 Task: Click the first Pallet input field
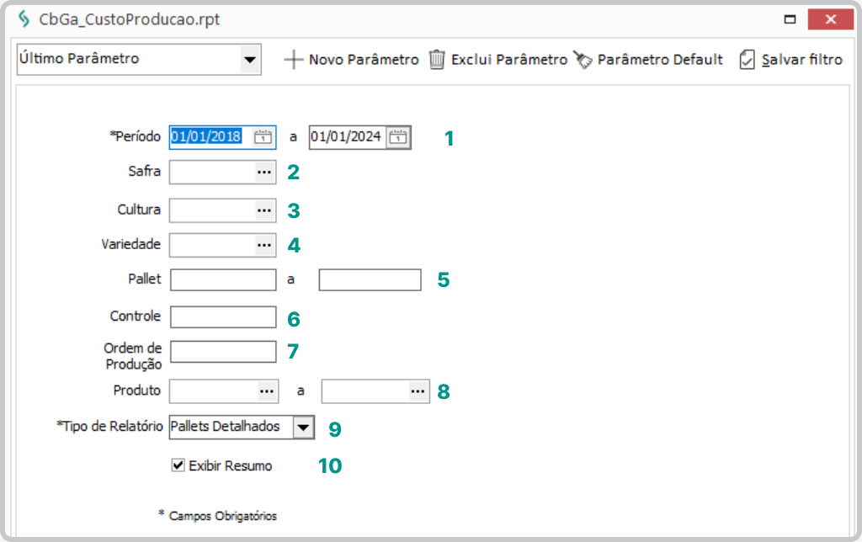tap(223, 280)
